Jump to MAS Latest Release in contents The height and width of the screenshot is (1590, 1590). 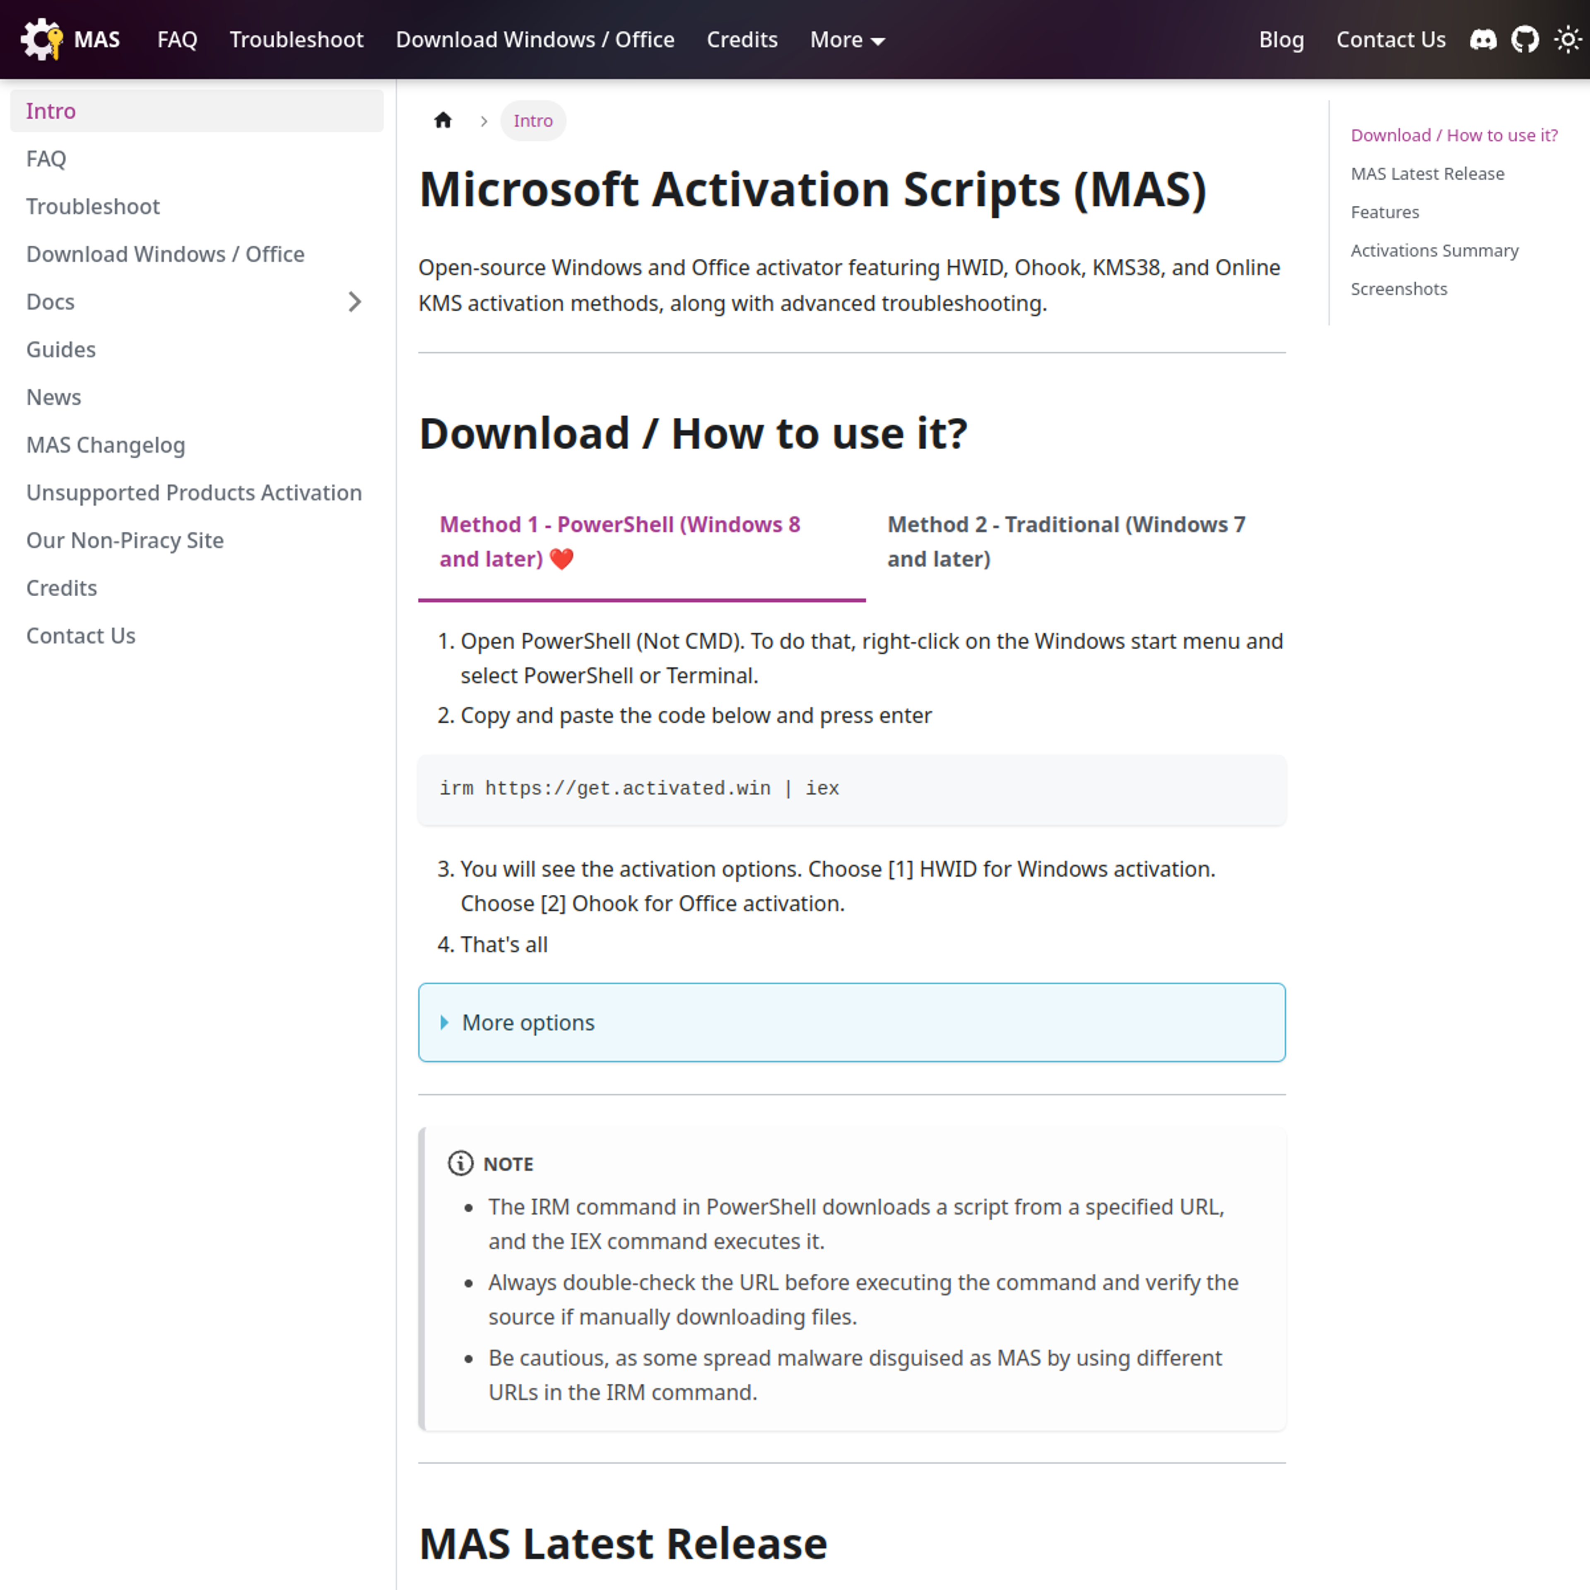point(1427,173)
